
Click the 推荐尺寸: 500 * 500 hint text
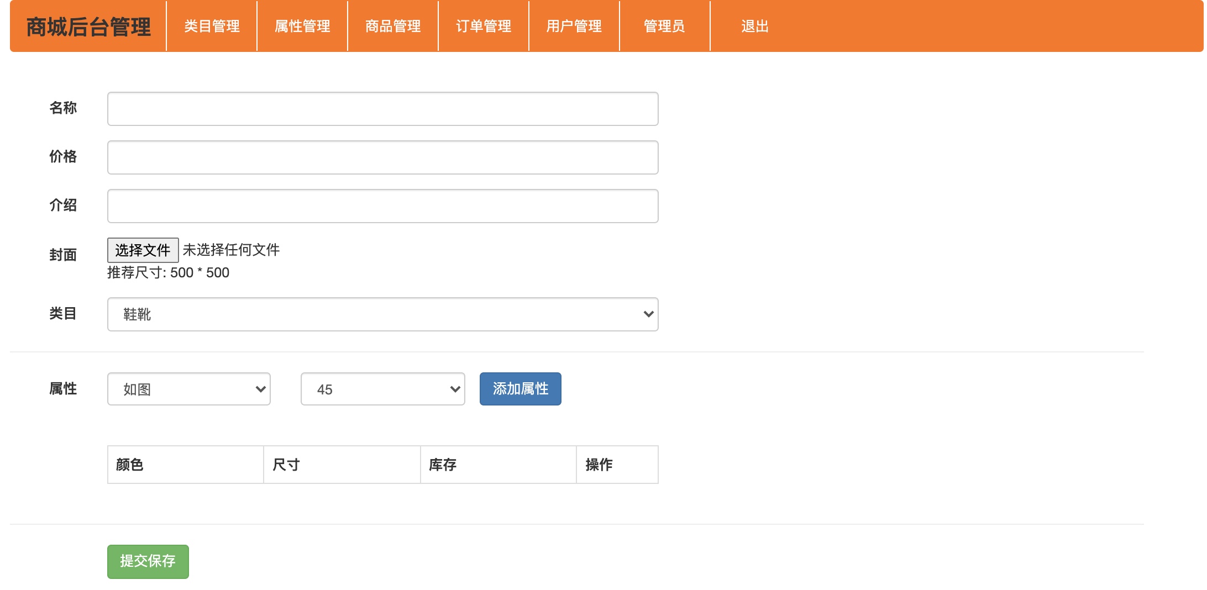[168, 272]
